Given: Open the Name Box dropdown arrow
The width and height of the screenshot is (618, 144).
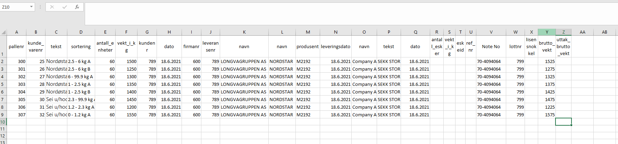Looking at the screenshot, I should point(31,7).
